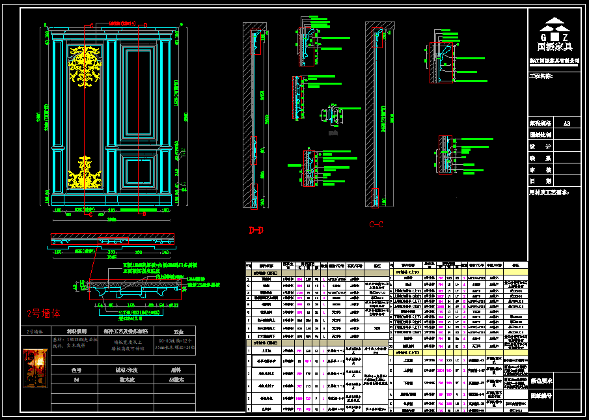Click the 用材及工艺要求 notes area
The width and height of the screenshot is (589, 420).
pos(553,192)
